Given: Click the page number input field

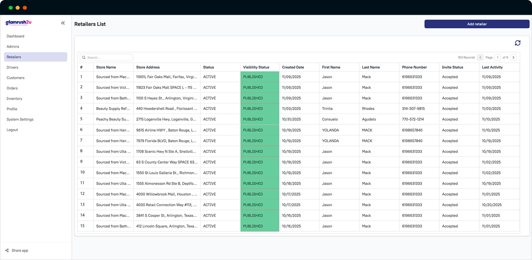Looking at the screenshot, I should (x=498, y=57).
